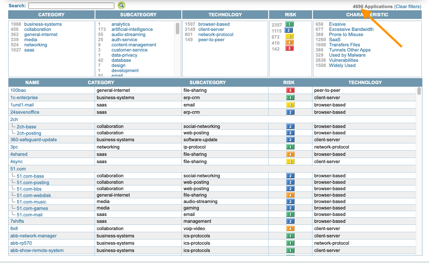Filter by browser-based technology
429x264 pixels.
point(214,24)
